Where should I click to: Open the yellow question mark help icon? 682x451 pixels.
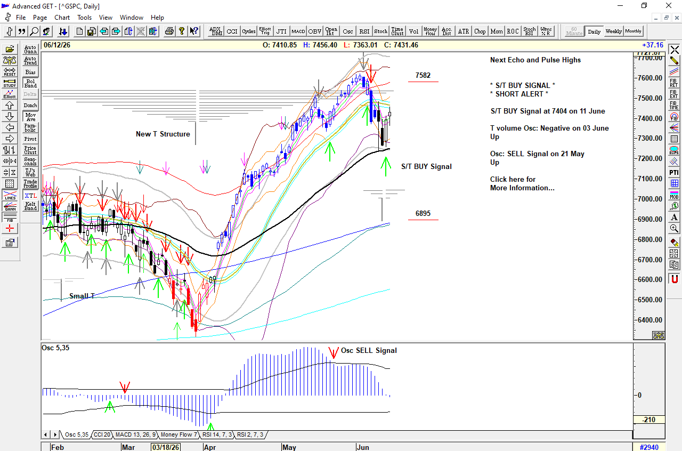pyautogui.click(x=182, y=31)
